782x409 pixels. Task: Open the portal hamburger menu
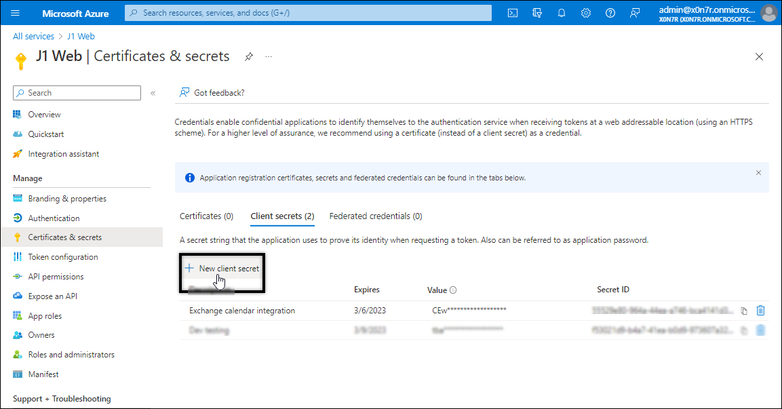click(15, 13)
